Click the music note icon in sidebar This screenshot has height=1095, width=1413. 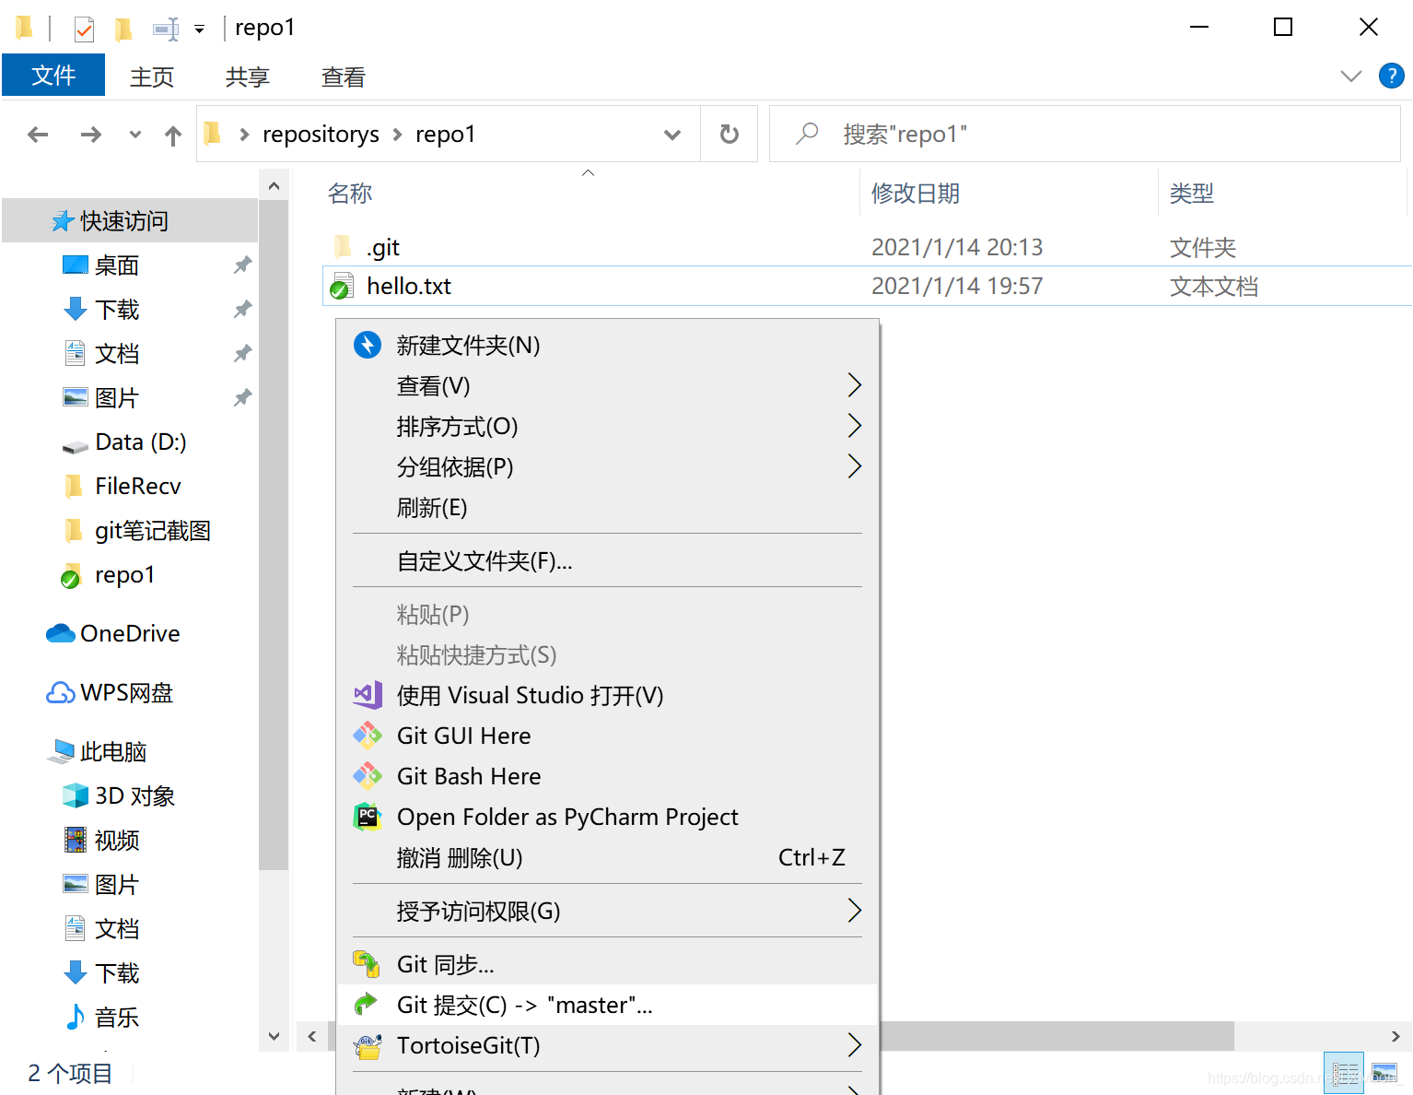(75, 1017)
